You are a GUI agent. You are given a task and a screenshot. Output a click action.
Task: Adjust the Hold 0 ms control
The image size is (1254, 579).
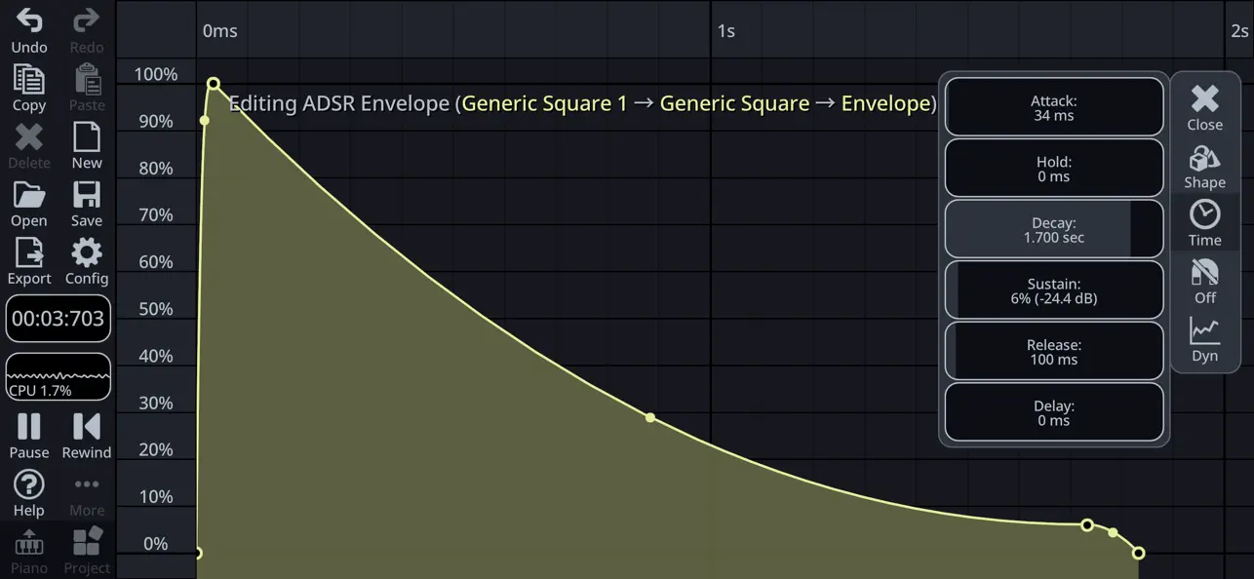click(x=1054, y=168)
